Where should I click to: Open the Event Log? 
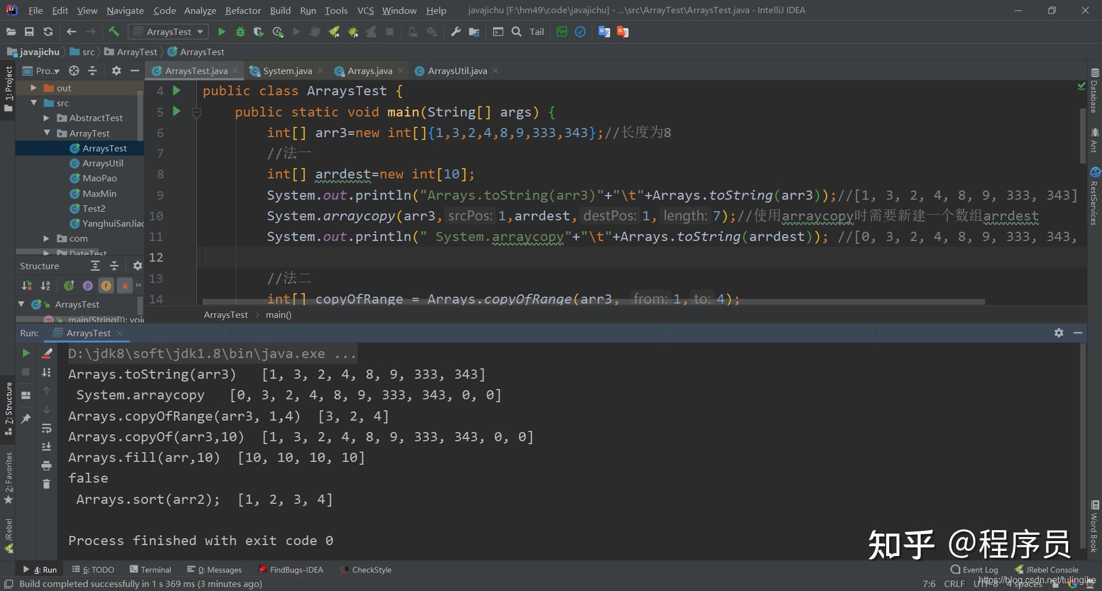[975, 570]
